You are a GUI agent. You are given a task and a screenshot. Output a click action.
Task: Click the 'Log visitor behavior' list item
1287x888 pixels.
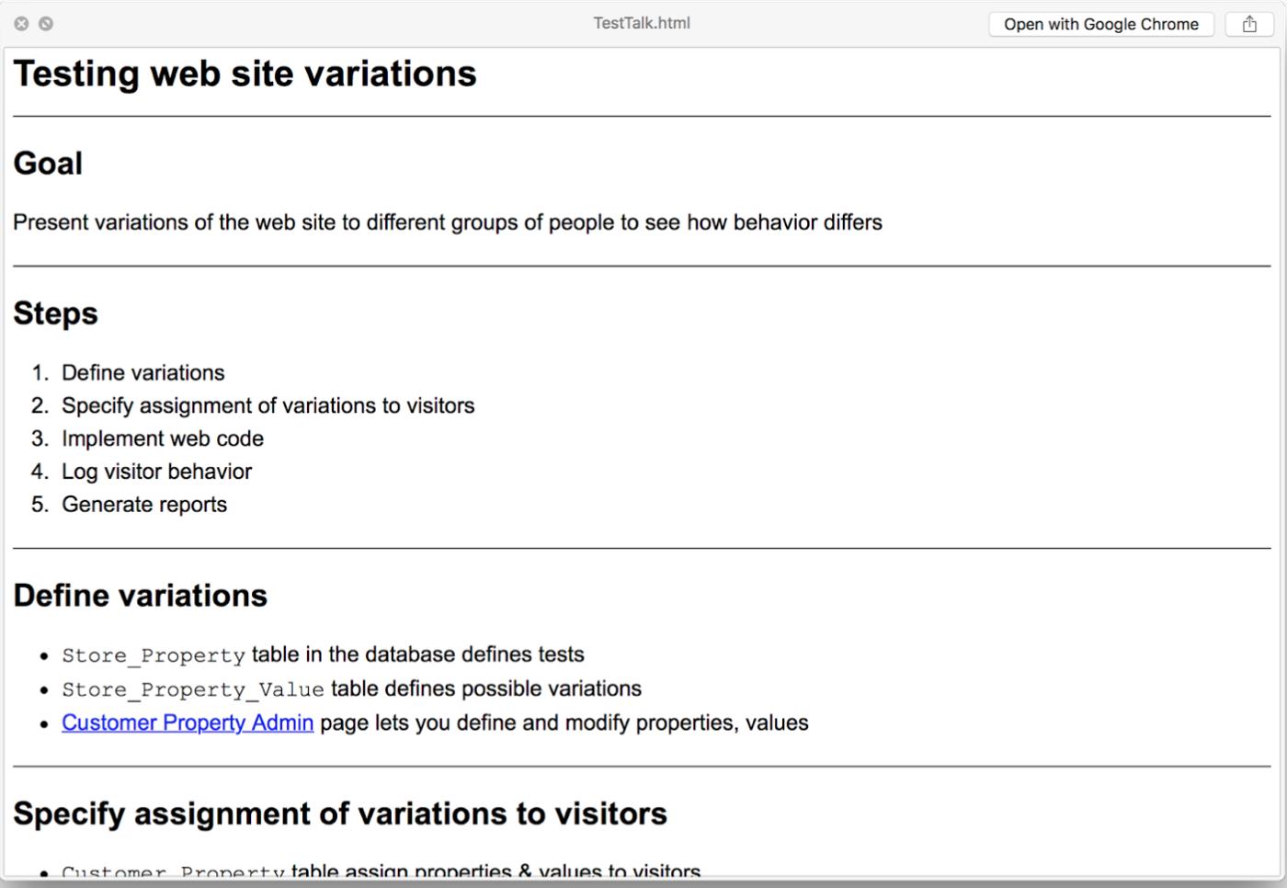click(156, 472)
